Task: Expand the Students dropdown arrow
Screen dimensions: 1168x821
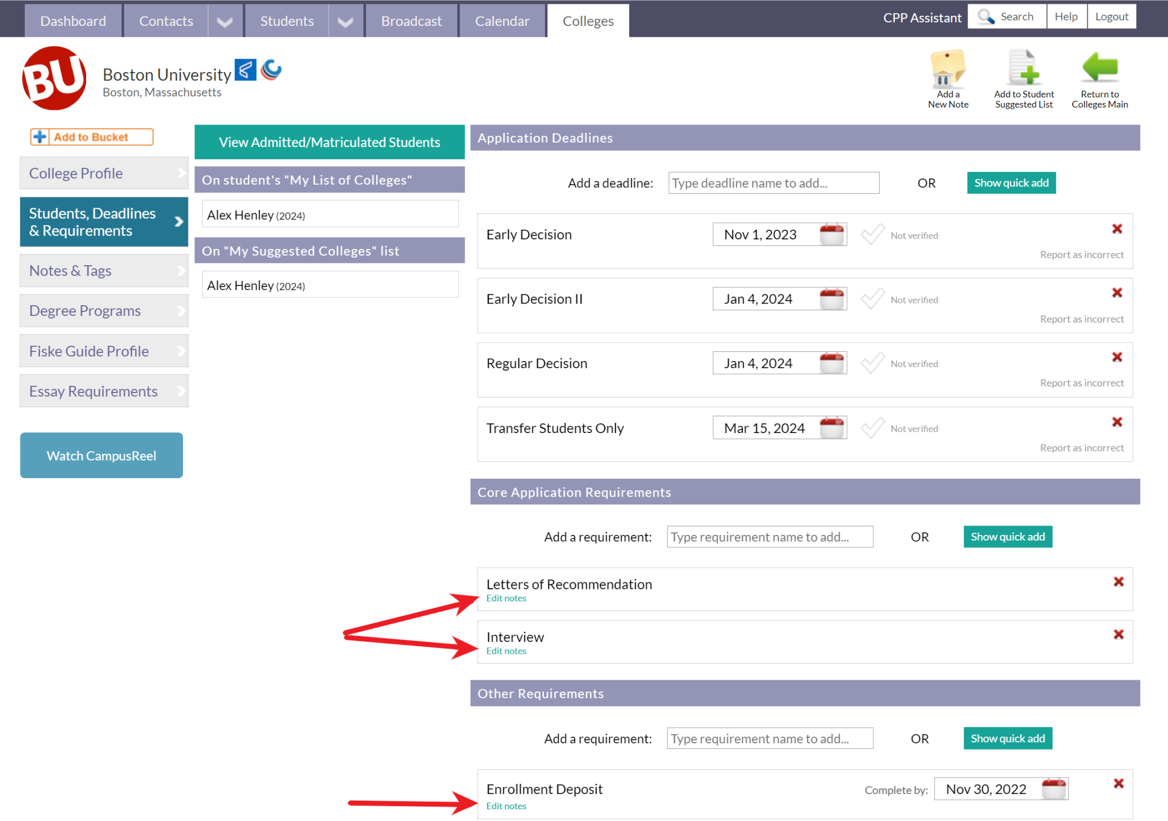Action: pos(346,21)
